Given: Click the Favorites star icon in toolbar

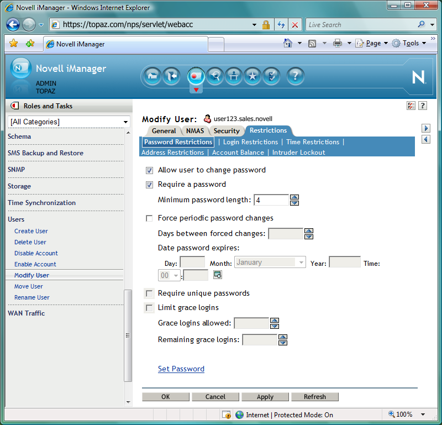Looking at the screenshot, I should [252, 76].
